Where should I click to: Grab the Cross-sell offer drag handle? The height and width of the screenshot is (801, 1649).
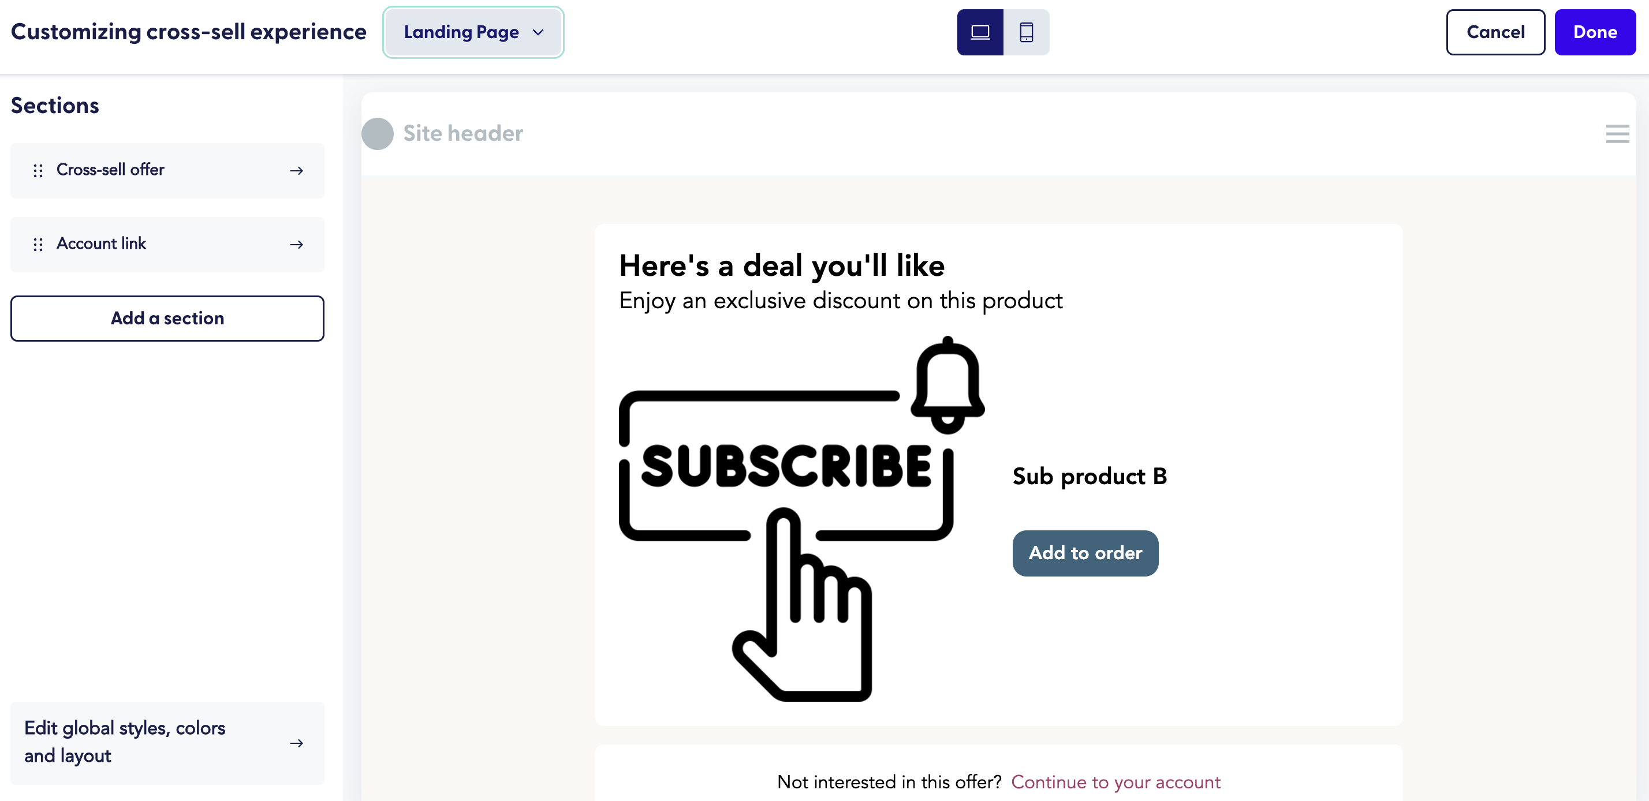pyautogui.click(x=38, y=170)
